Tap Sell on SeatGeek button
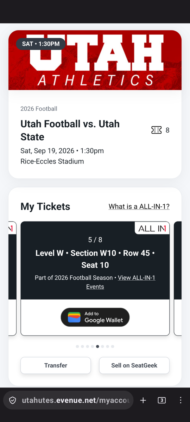 coord(134,365)
